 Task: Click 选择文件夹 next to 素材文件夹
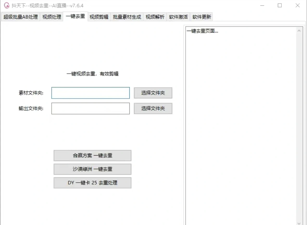coord(153,93)
